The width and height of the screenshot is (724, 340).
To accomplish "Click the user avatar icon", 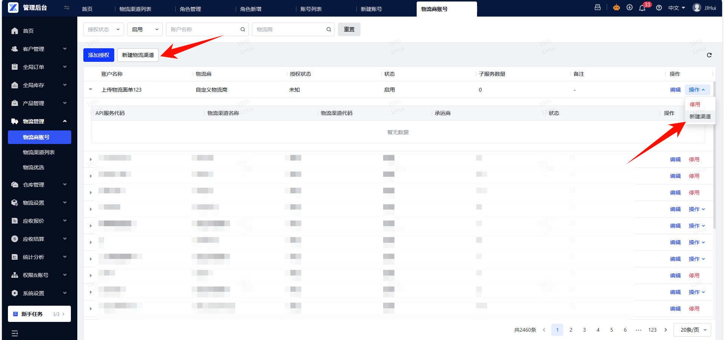I will pyautogui.click(x=697, y=8).
